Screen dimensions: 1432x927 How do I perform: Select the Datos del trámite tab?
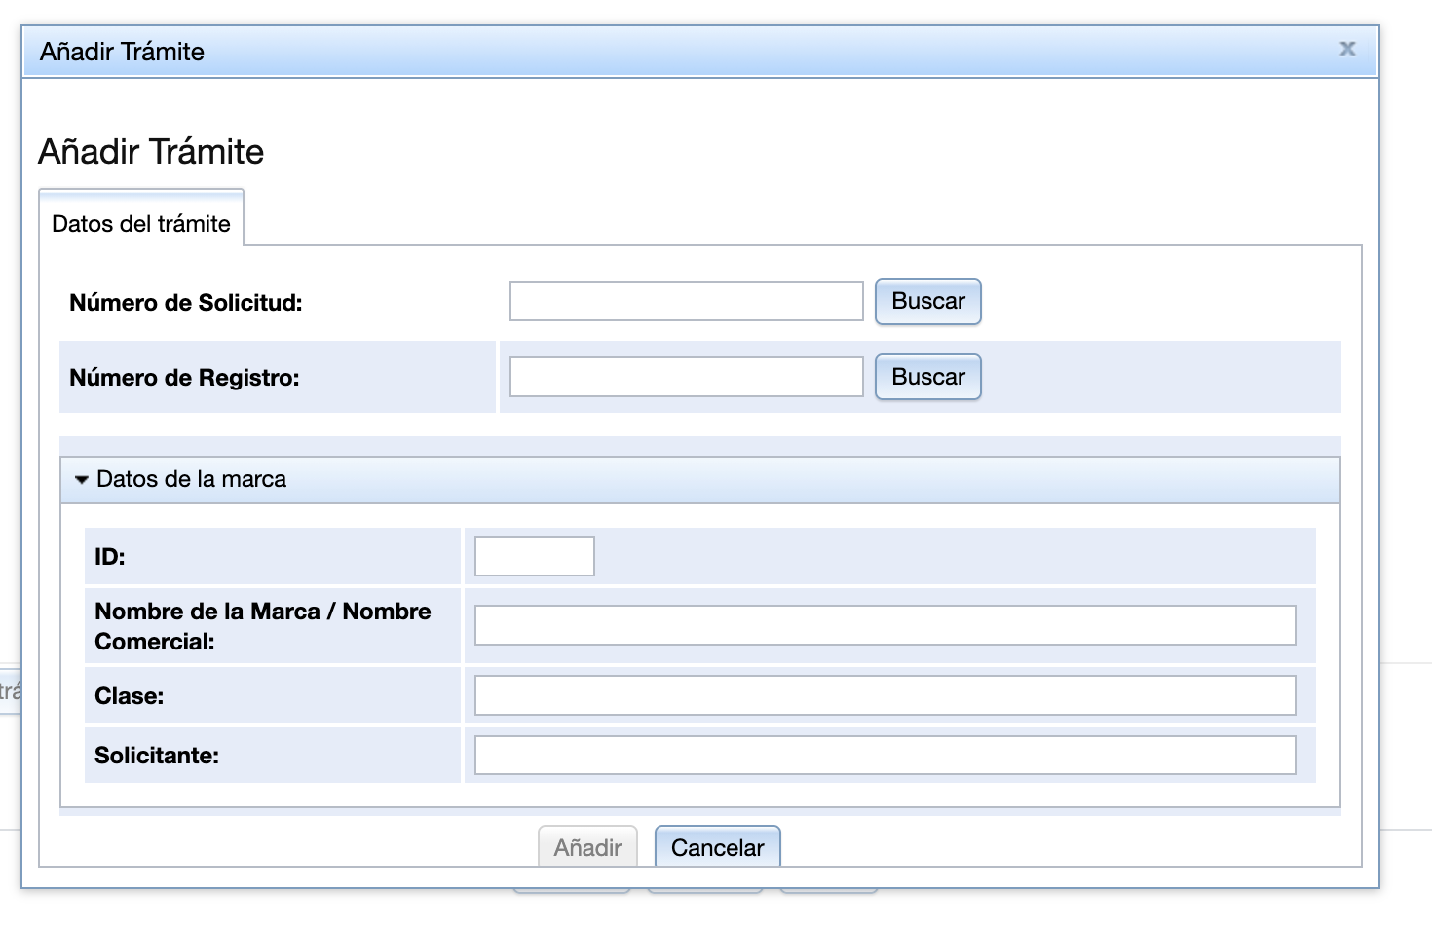click(141, 224)
